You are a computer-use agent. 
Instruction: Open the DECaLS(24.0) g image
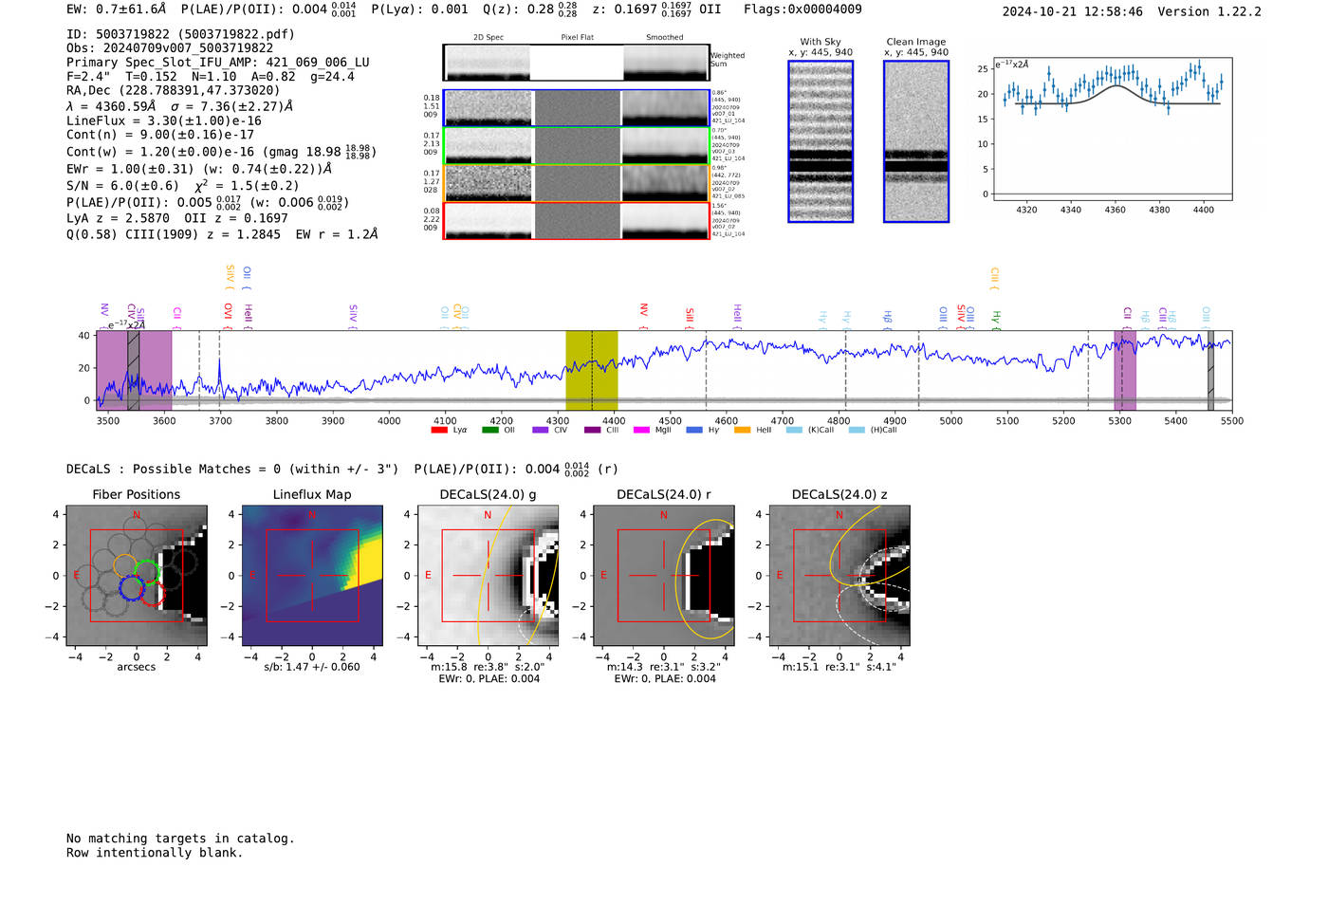tap(489, 576)
